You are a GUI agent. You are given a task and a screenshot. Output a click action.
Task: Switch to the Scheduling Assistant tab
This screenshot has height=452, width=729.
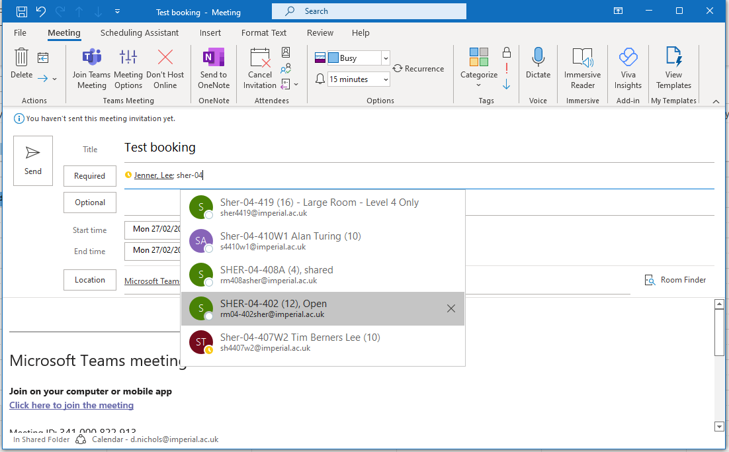(x=140, y=32)
